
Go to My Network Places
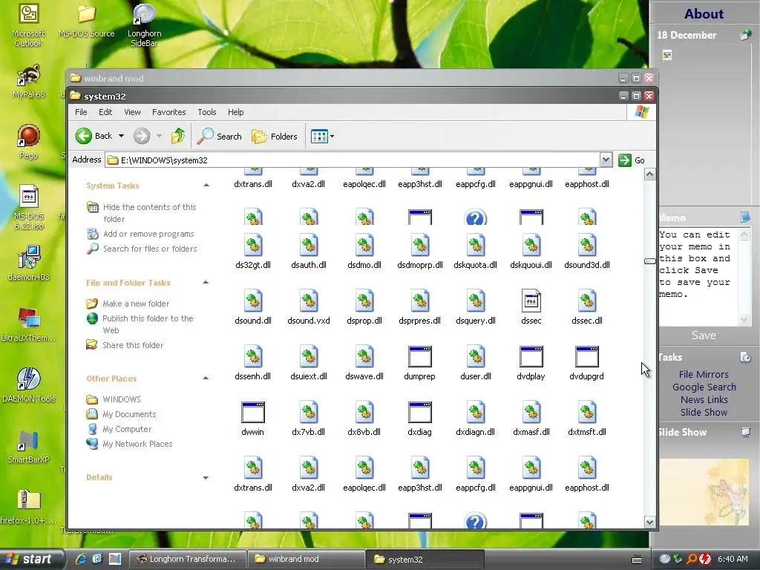click(x=137, y=444)
